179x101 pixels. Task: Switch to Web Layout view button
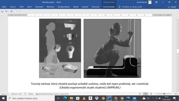click(x=151, y=94)
